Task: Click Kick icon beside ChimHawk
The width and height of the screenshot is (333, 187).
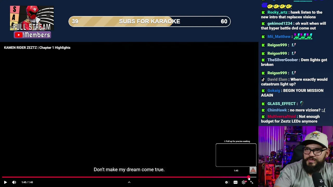Action: pos(263,110)
